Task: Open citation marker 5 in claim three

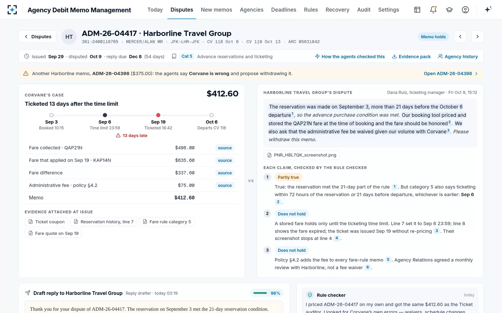Action: (388, 260)
